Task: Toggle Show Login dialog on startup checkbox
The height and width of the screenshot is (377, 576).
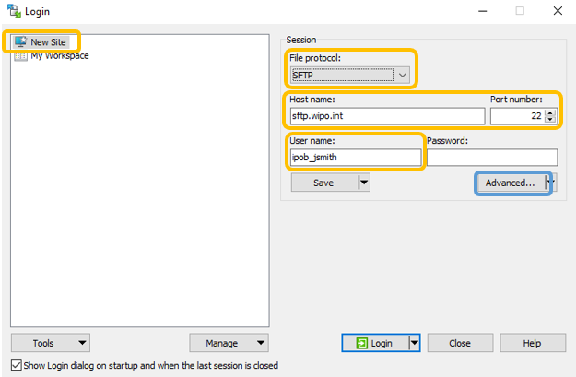Action: click(x=18, y=365)
